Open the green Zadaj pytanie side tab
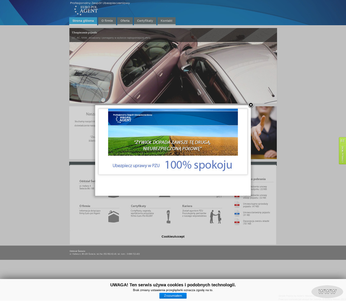 [x=343, y=151]
